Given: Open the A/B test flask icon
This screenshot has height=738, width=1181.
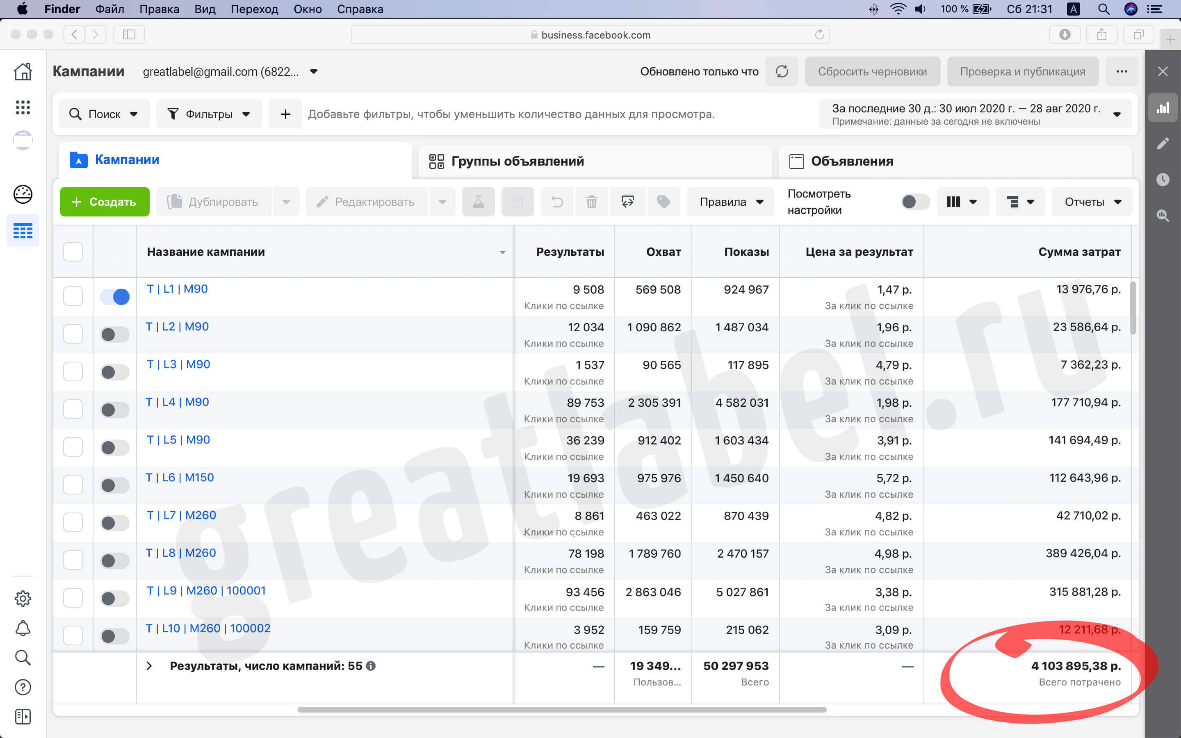Looking at the screenshot, I should 478,202.
